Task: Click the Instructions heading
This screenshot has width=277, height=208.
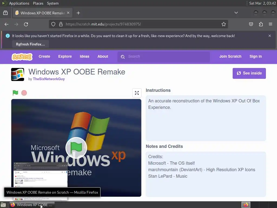Action: click(x=158, y=90)
